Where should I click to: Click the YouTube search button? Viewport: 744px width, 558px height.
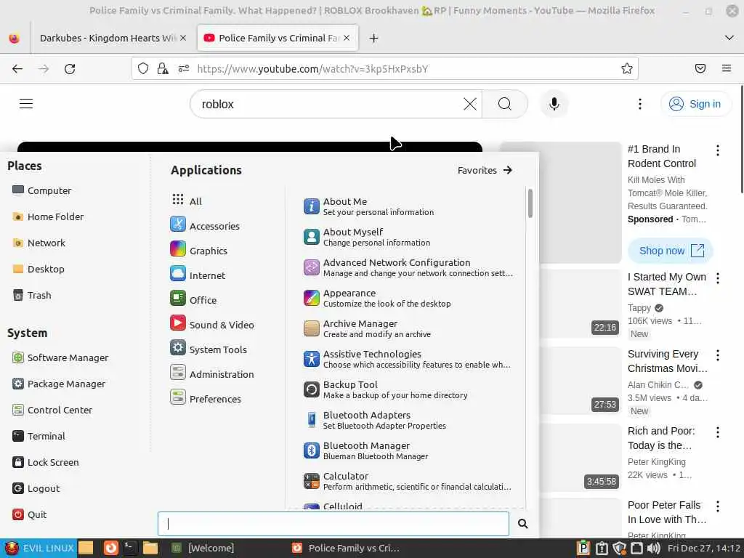click(505, 104)
